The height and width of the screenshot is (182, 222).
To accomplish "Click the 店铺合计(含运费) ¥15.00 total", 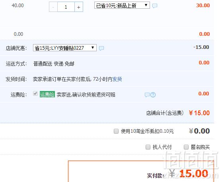I will (178, 113).
